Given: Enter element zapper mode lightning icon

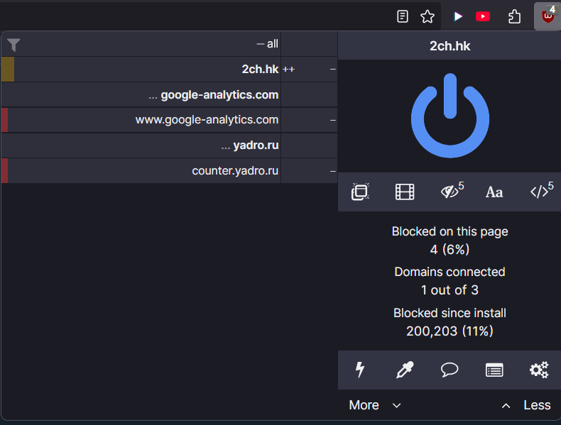Looking at the screenshot, I should 360,370.
